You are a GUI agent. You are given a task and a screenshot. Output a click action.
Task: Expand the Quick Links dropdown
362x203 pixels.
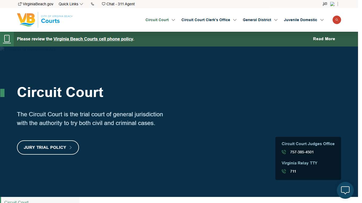(71, 4)
